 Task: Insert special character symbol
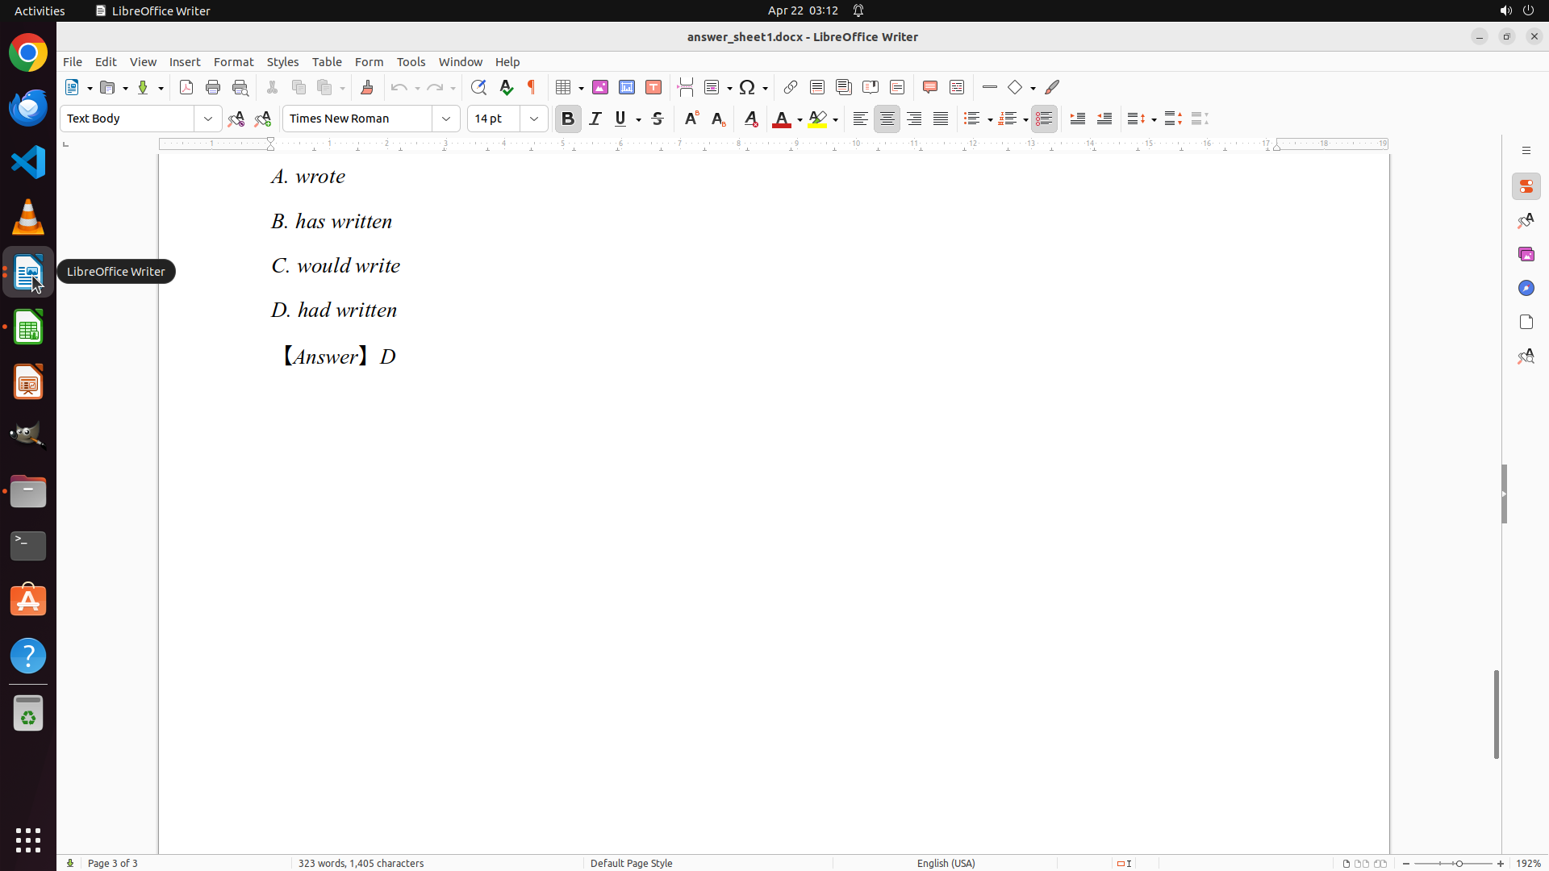[748, 87]
